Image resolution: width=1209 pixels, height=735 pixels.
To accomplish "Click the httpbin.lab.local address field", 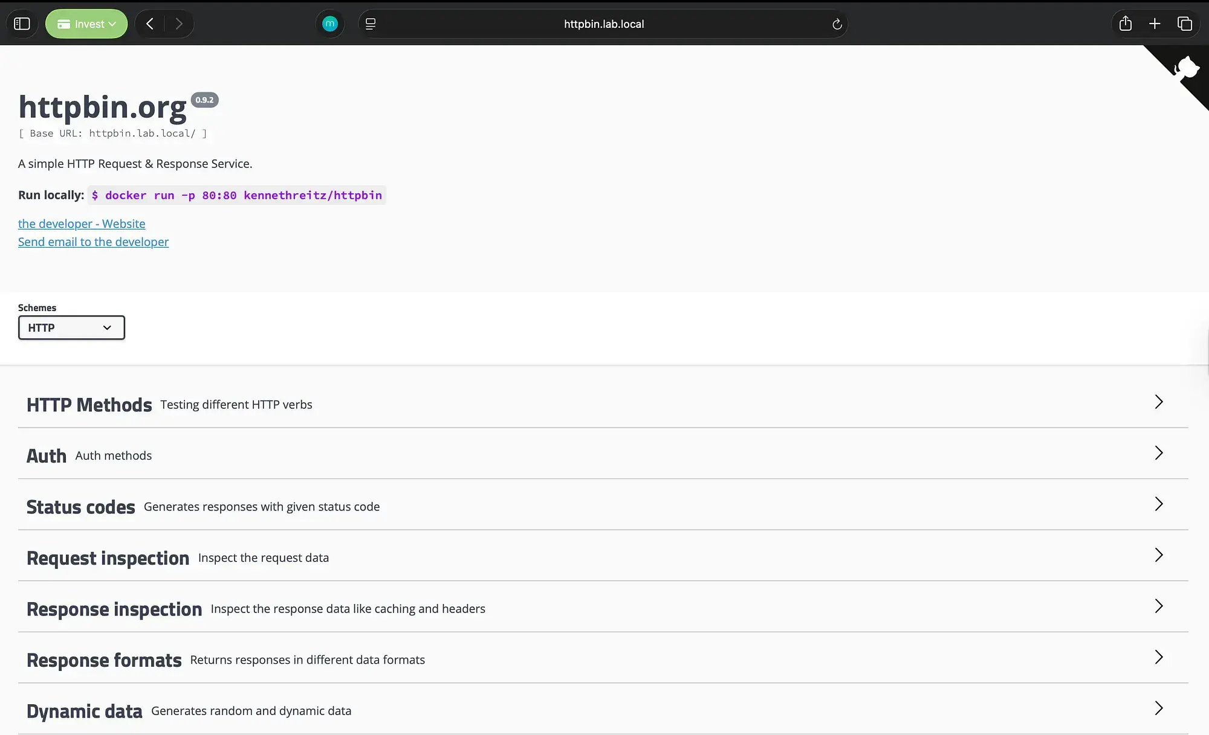I will coord(604,24).
